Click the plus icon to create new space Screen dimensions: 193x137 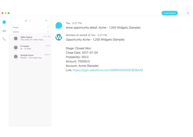[46, 21]
